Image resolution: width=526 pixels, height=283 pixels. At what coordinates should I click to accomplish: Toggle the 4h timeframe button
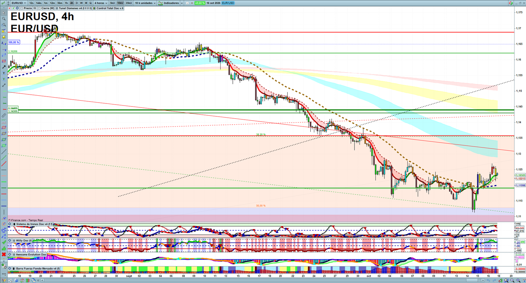coord(72,3)
